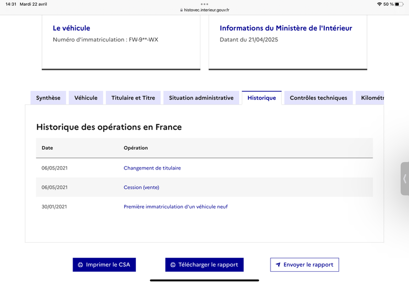Tap the home indicator bar at bottom
The width and height of the screenshot is (409, 284).
coord(204,280)
